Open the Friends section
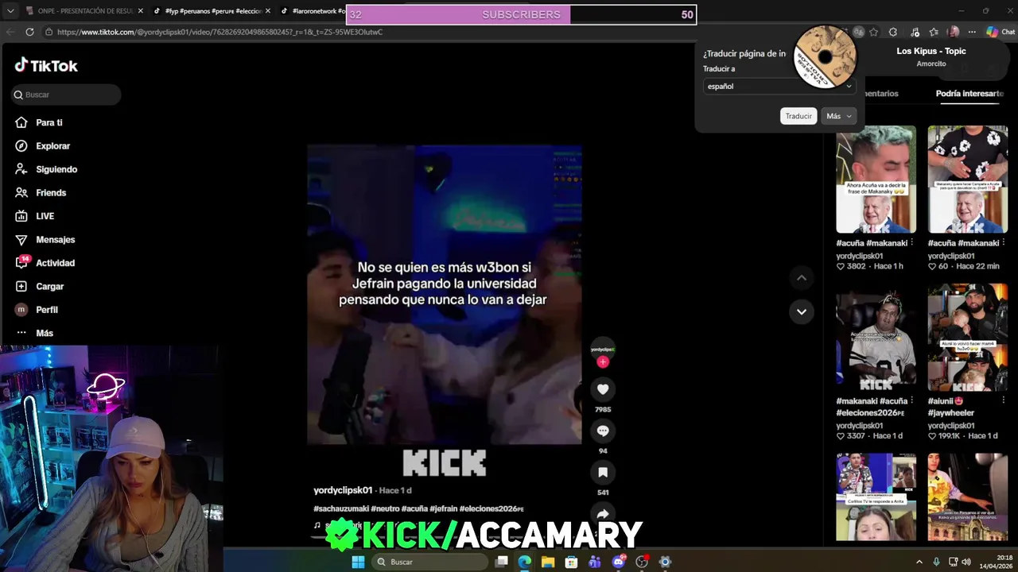 pos(41,192)
